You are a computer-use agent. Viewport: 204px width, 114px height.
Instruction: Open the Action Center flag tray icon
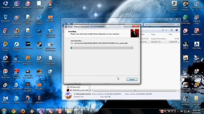point(182,111)
